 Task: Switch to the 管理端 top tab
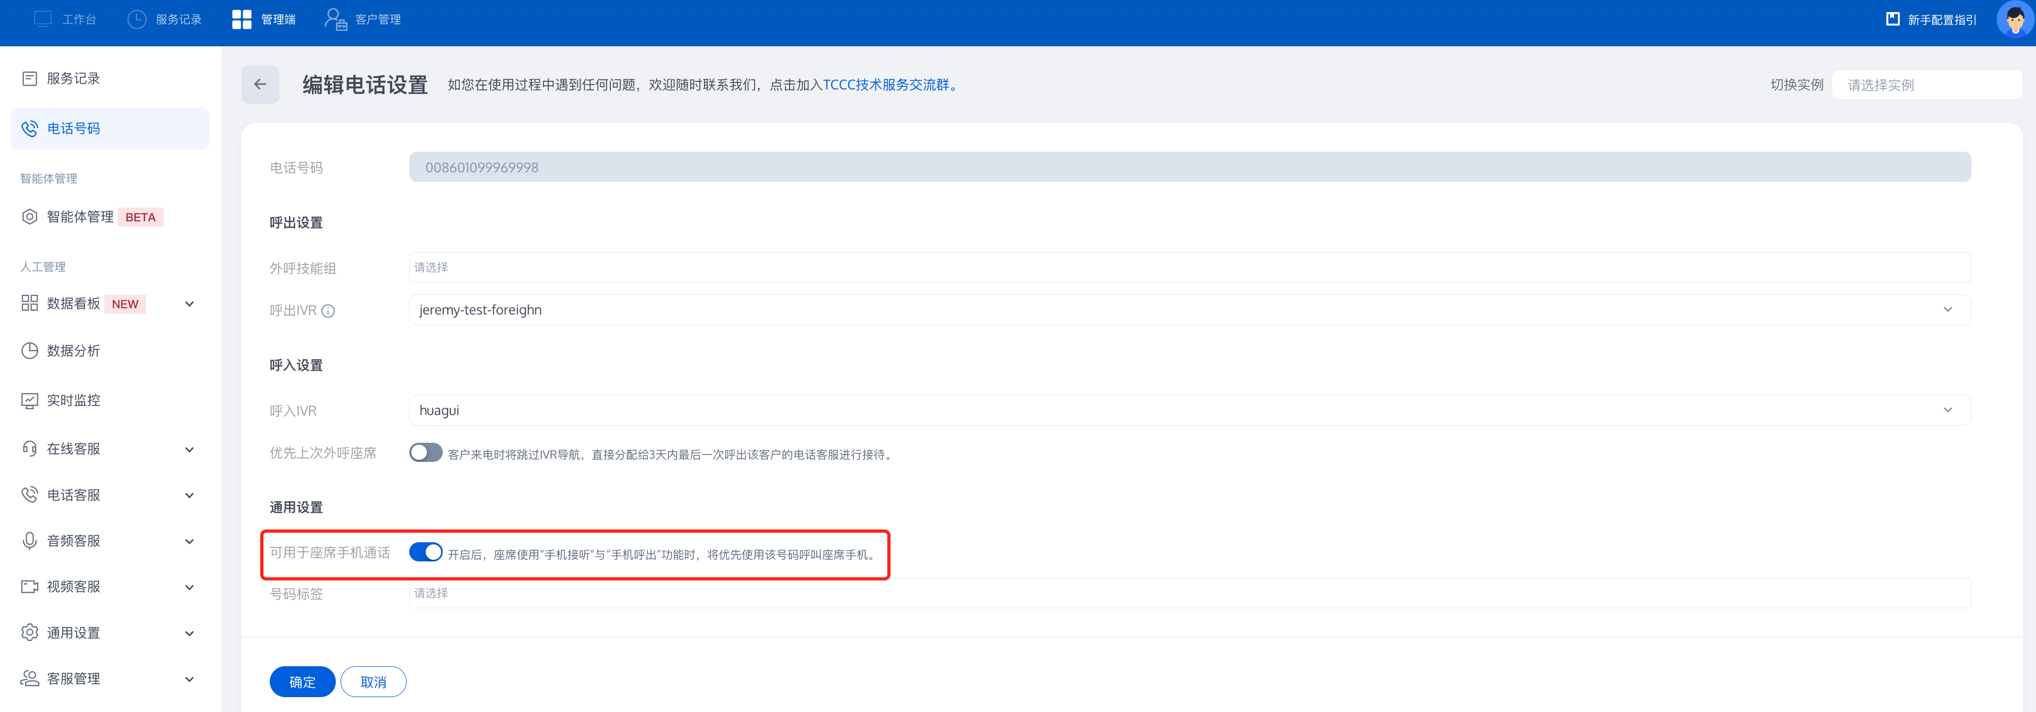(x=264, y=19)
